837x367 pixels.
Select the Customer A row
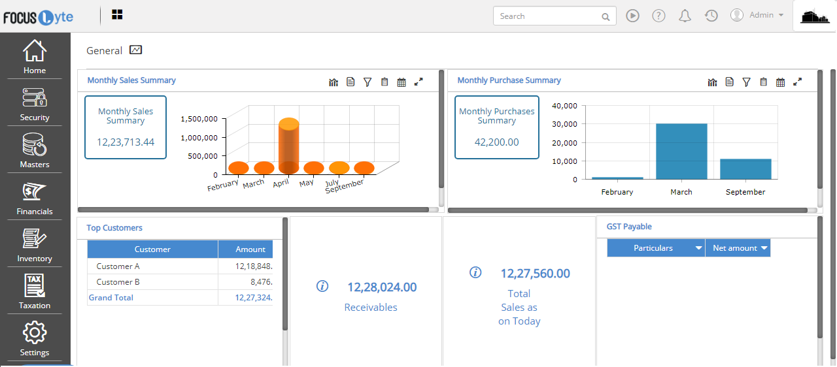click(180, 266)
